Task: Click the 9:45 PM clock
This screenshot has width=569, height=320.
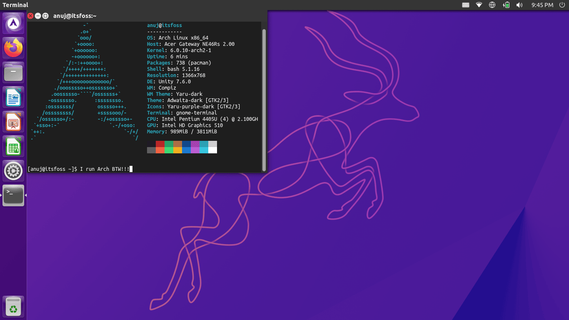Action: pyautogui.click(x=542, y=5)
